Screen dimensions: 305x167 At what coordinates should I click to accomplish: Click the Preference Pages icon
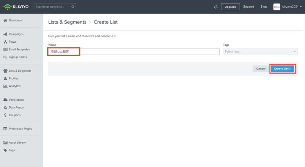[x=5, y=128]
